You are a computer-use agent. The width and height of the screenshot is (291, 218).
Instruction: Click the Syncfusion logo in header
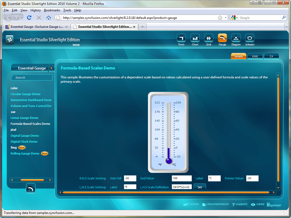coord(10,40)
